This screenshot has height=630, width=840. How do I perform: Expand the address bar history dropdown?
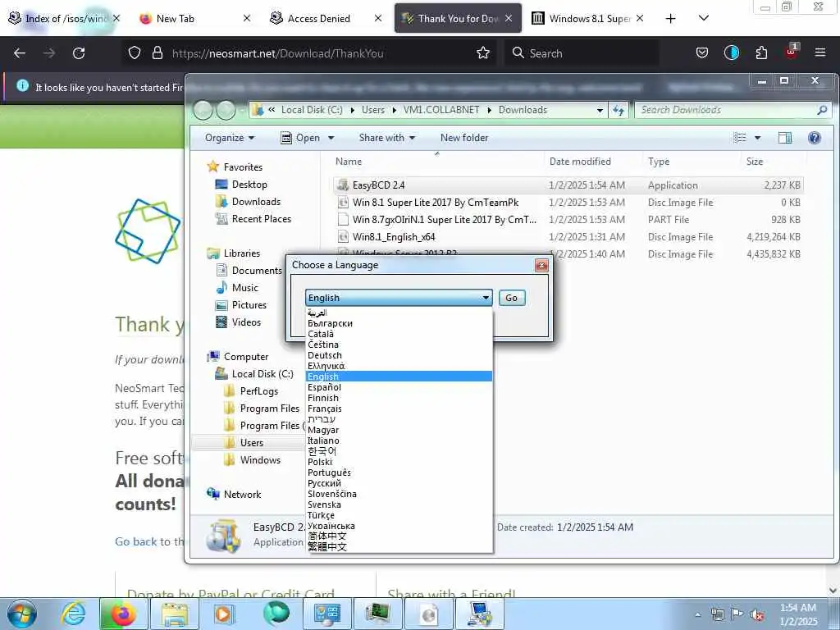click(x=600, y=110)
